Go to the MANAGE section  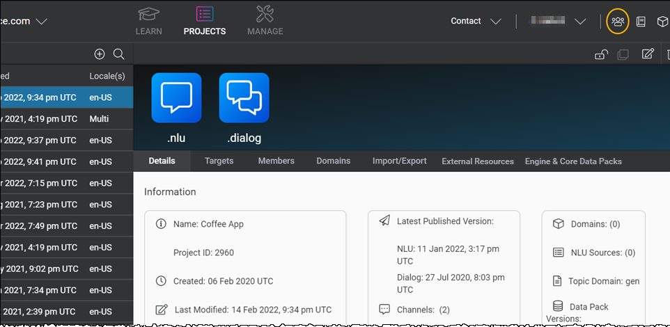pyautogui.click(x=265, y=21)
